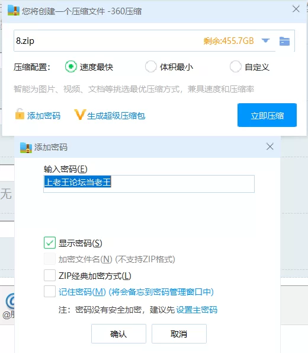The height and width of the screenshot is (353, 308).
Task: Open the path dropdown arrow next to 剩余:455.7GB
Action: (x=265, y=41)
